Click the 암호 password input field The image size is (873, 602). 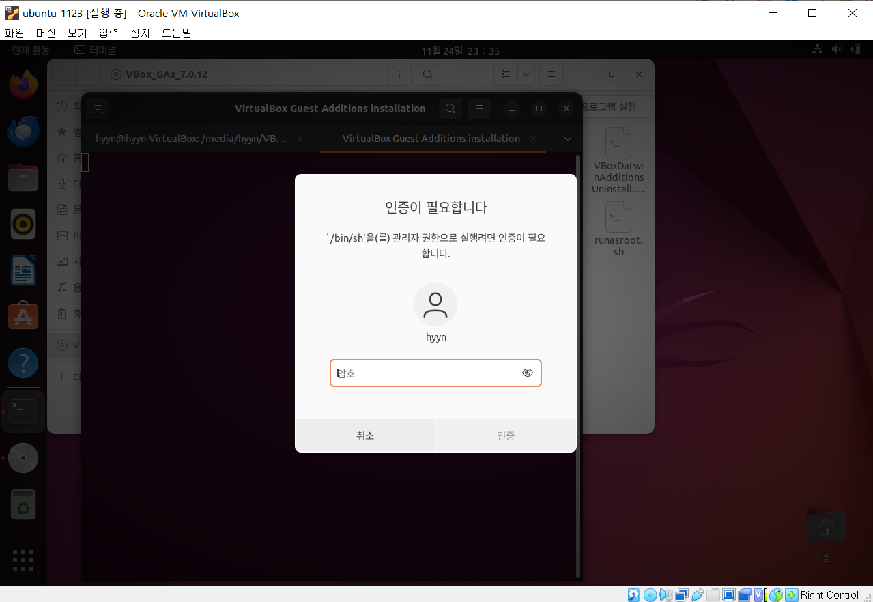[435, 373]
